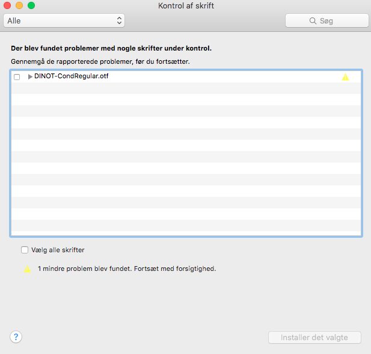Tick the checkbox beside DINOT-CondRegular.otf

17,77
